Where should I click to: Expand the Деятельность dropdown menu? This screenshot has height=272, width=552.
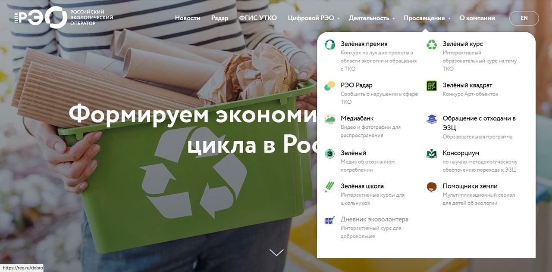pos(371,18)
